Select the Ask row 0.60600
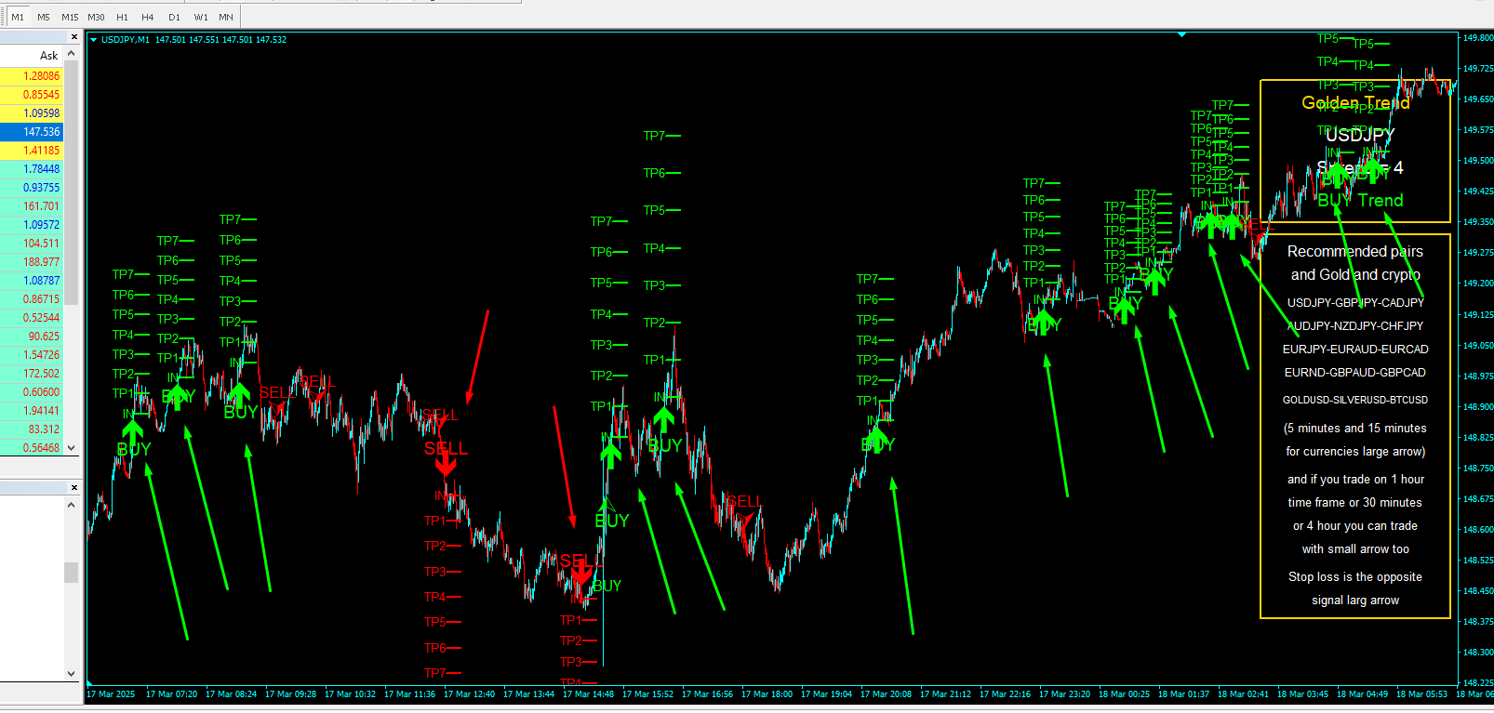The height and width of the screenshot is (713, 1494). pyautogui.click(x=32, y=392)
